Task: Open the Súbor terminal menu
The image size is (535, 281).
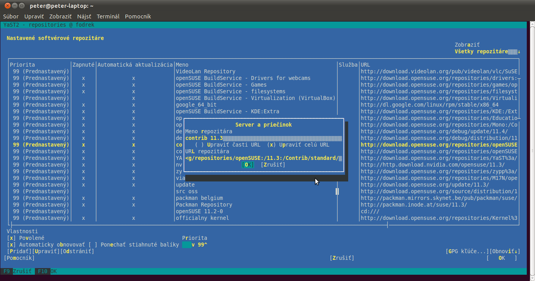Action: coord(11,16)
